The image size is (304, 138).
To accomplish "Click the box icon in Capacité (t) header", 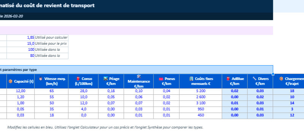I will pos(11,82).
